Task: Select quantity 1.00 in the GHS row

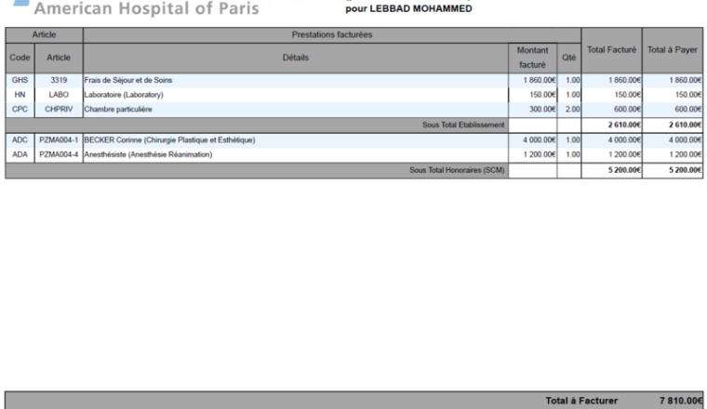Action: click(x=573, y=80)
